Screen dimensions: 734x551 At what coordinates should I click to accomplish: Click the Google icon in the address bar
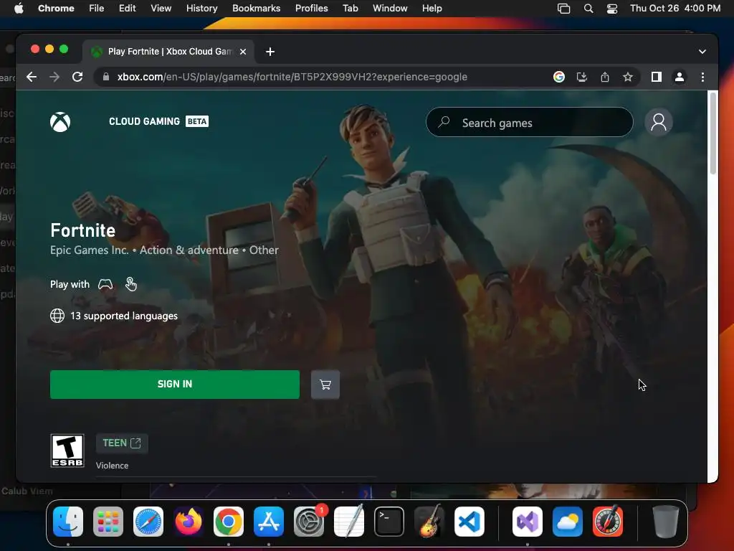559,77
